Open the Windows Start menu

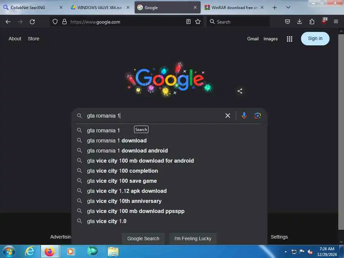coord(9,251)
